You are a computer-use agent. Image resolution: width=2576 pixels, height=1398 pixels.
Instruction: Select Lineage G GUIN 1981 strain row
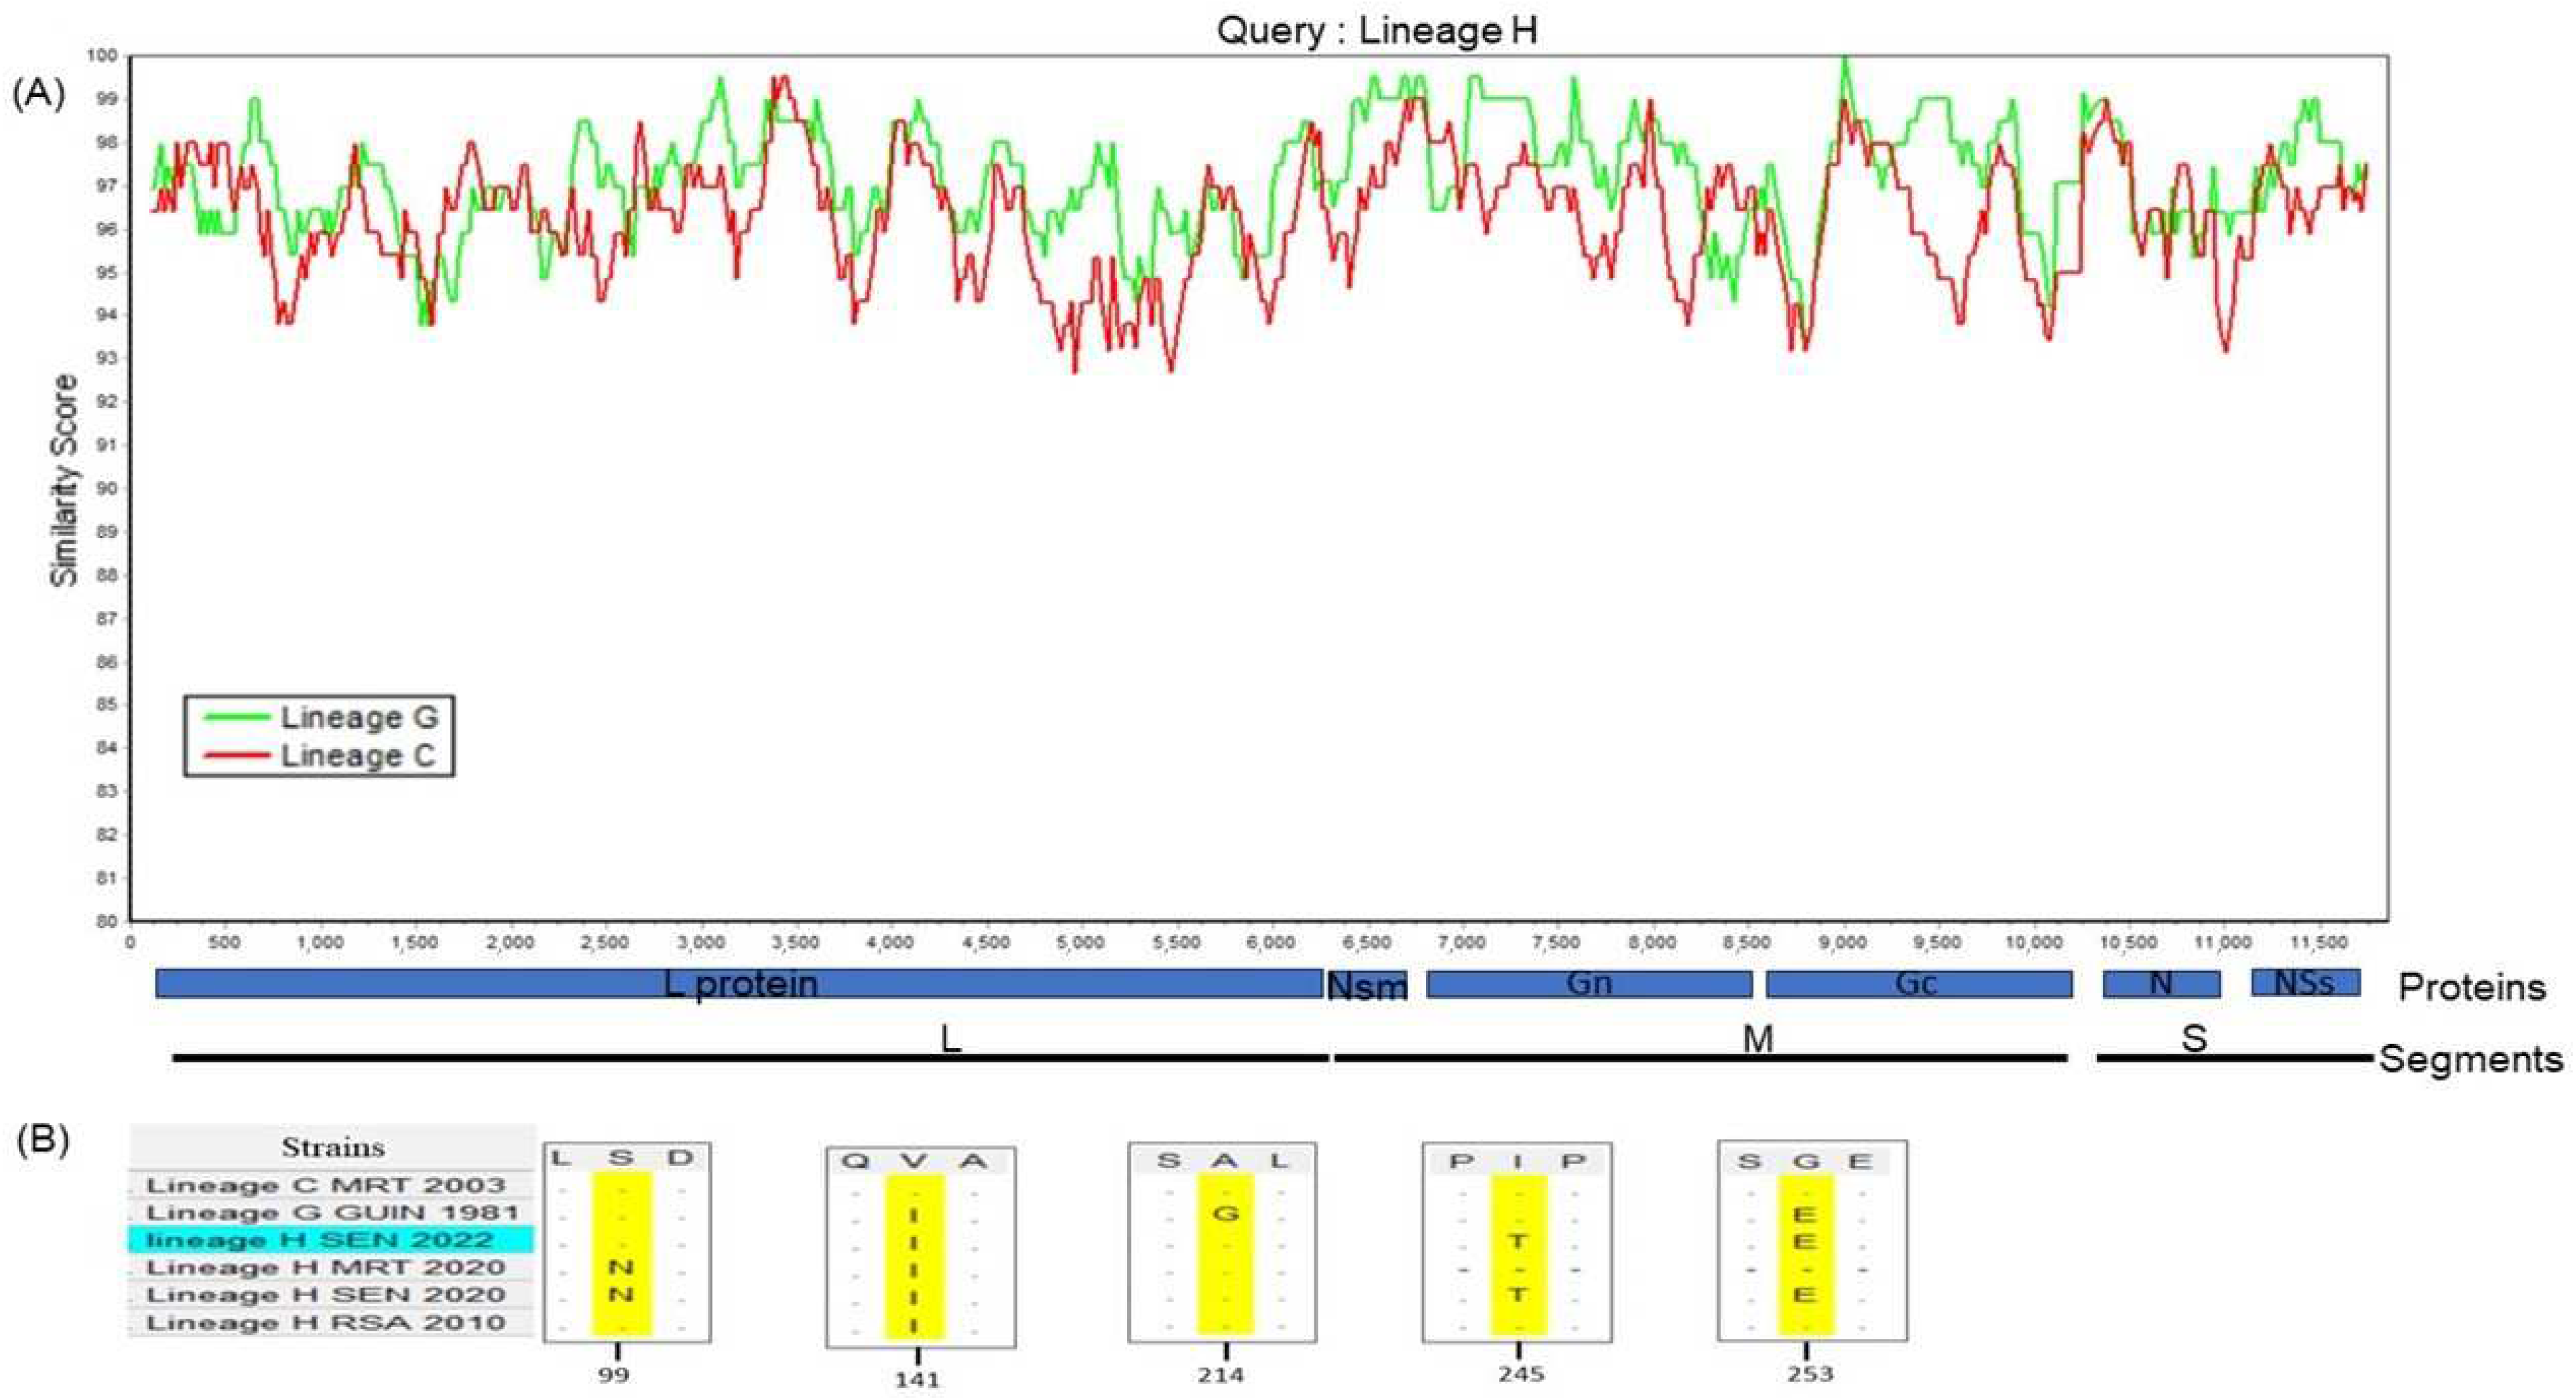pyautogui.click(x=332, y=1212)
